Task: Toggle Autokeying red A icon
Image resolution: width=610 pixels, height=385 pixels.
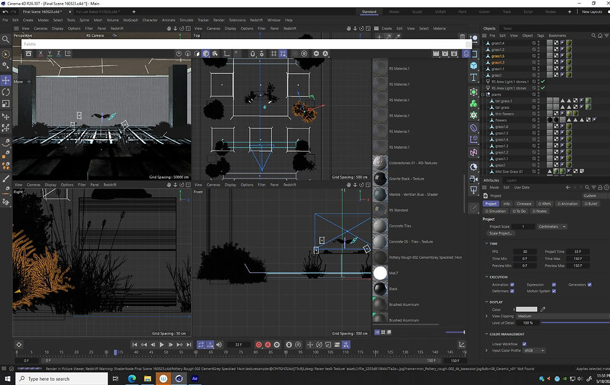Action: tap(268, 345)
